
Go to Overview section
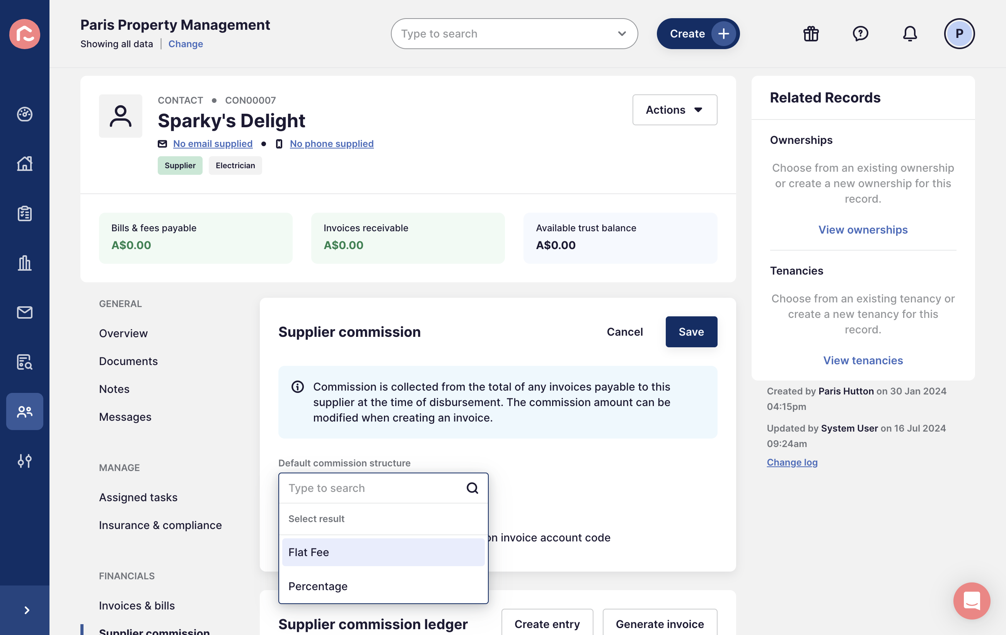click(x=123, y=333)
